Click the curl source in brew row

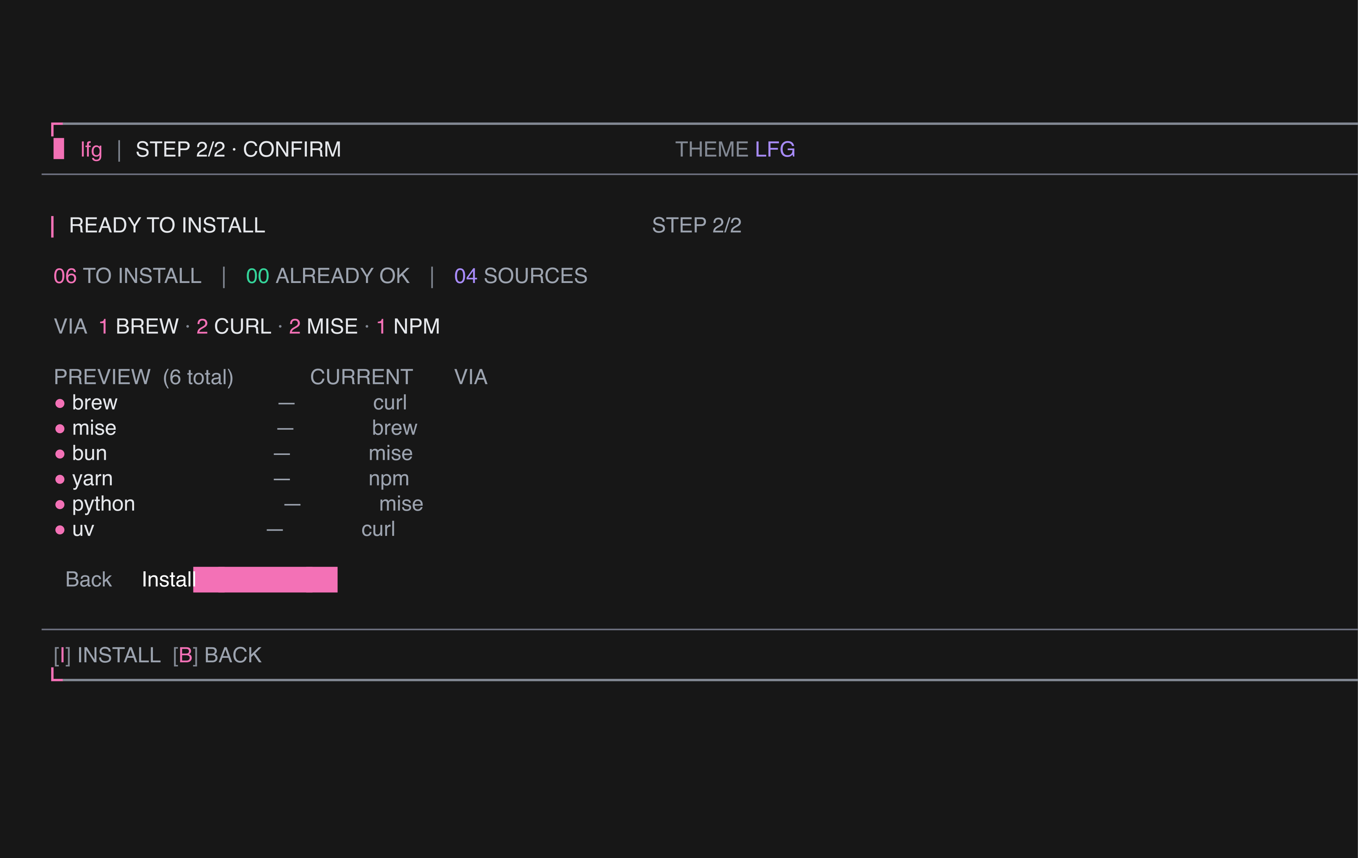point(390,403)
